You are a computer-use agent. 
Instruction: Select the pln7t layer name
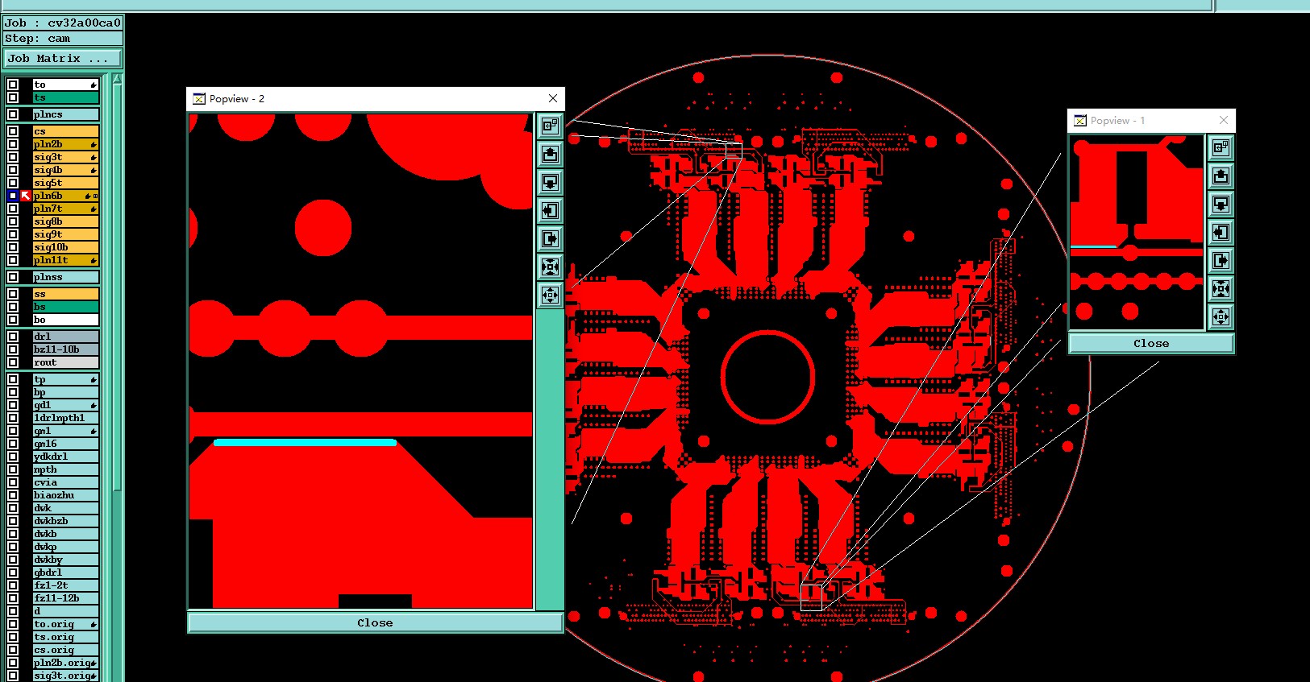tap(65, 209)
